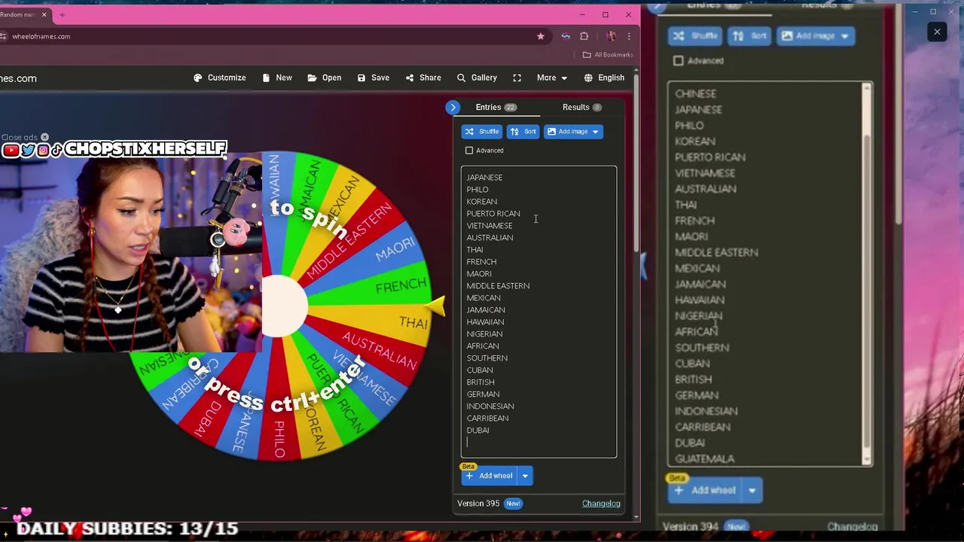Image resolution: width=964 pixels, height=542 pixels.
Task: Open the Changelog link
Action: [x=601, y=504]
